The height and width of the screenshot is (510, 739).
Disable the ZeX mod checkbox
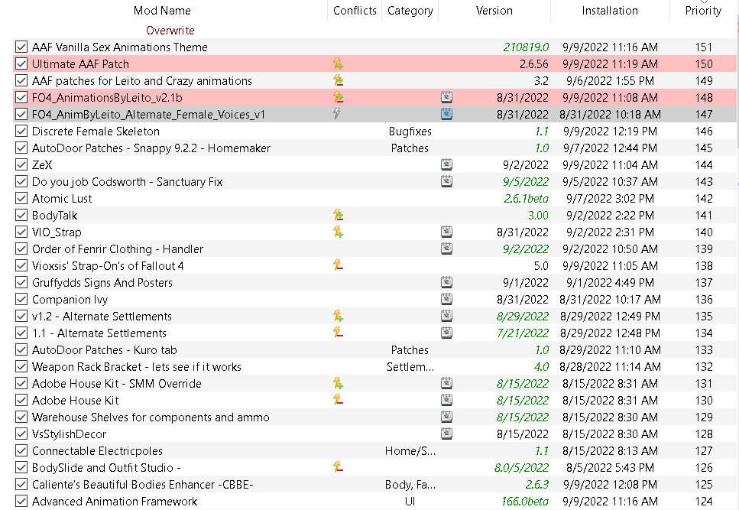tap(21, 164)
